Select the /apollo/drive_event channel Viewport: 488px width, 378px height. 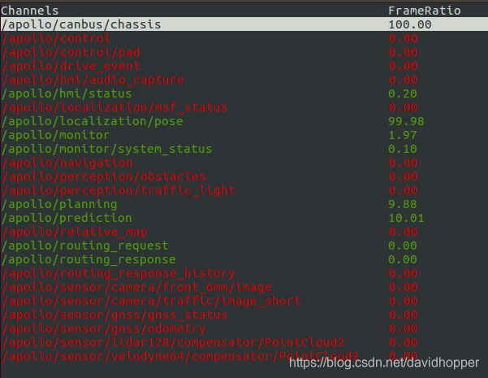71,66
